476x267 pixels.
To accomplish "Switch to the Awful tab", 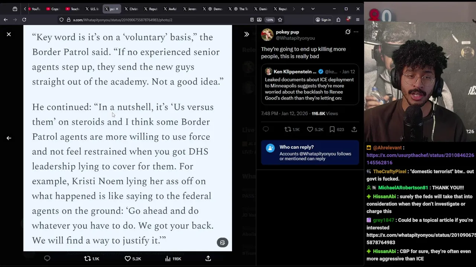I will pos(170,9).
